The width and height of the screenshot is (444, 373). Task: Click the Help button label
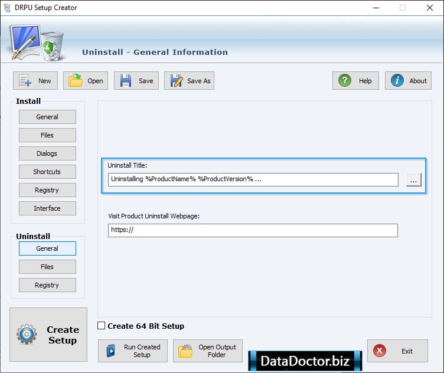tap(365, 81)
